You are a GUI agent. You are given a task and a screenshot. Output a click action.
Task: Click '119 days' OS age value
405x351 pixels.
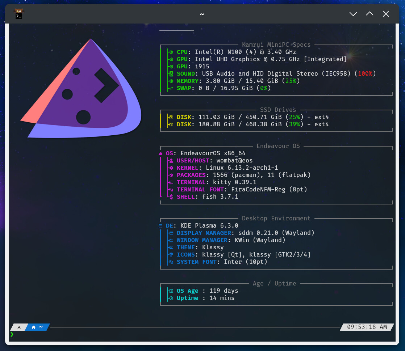point(224,291)
